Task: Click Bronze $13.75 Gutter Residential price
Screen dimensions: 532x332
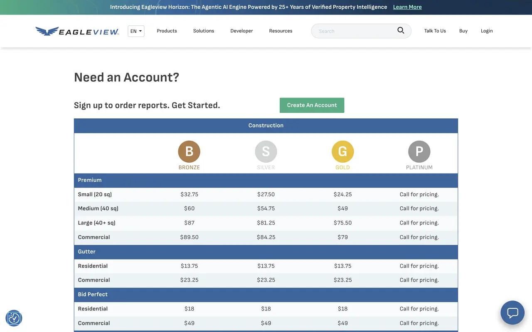Action: 189,266
